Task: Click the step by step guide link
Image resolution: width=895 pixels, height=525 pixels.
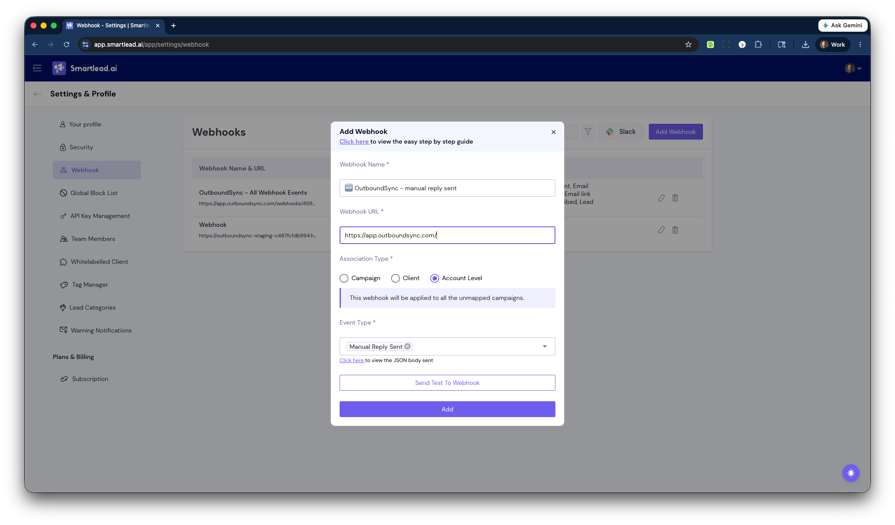Action: [x=354, y=141]
